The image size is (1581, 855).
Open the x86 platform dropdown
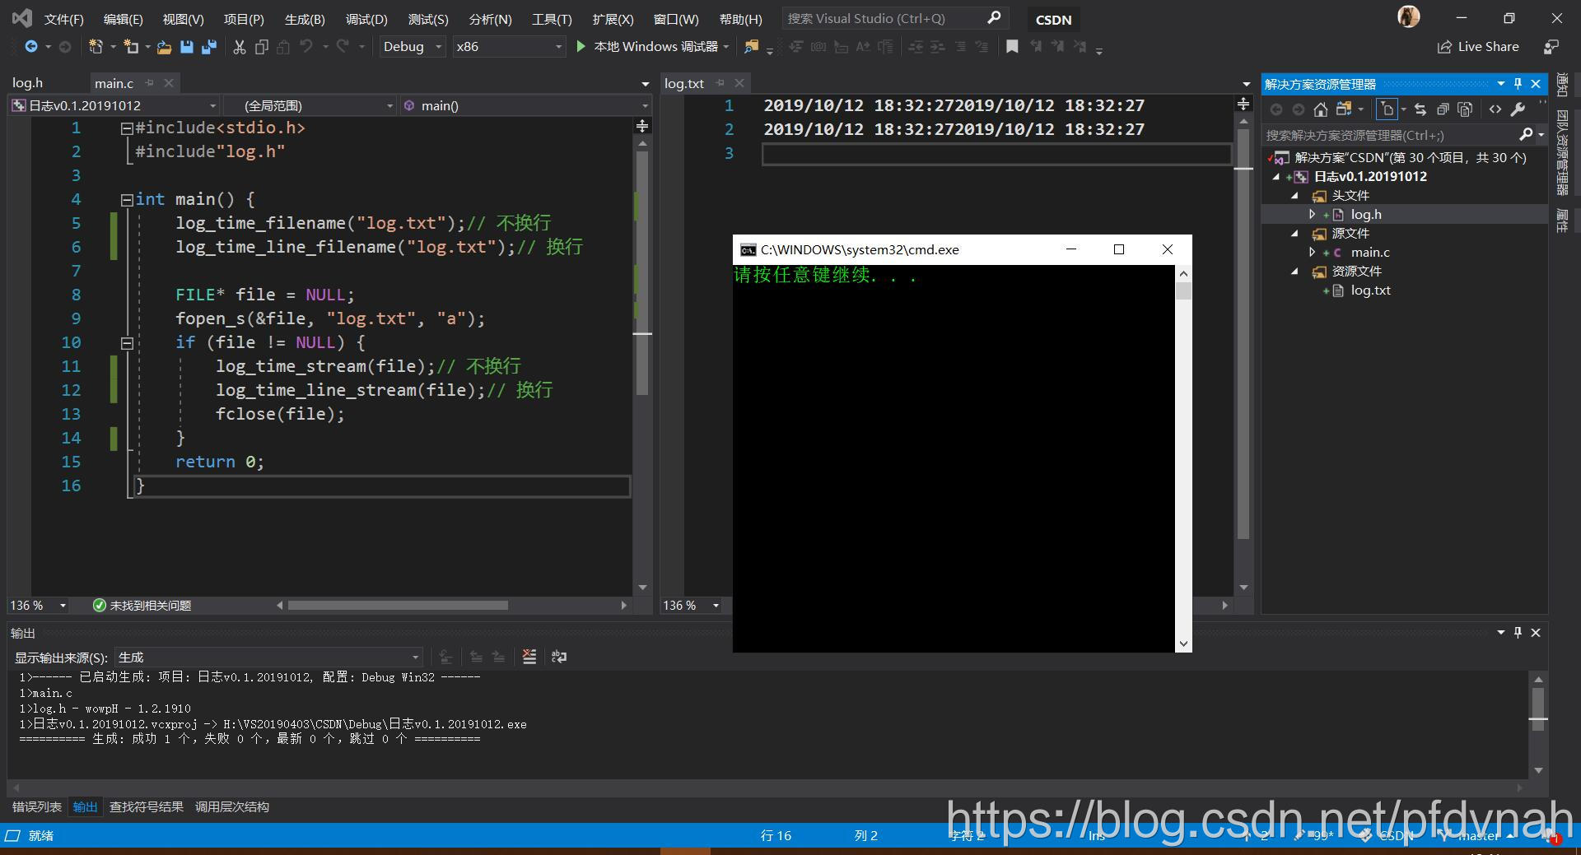coord(509,47)
